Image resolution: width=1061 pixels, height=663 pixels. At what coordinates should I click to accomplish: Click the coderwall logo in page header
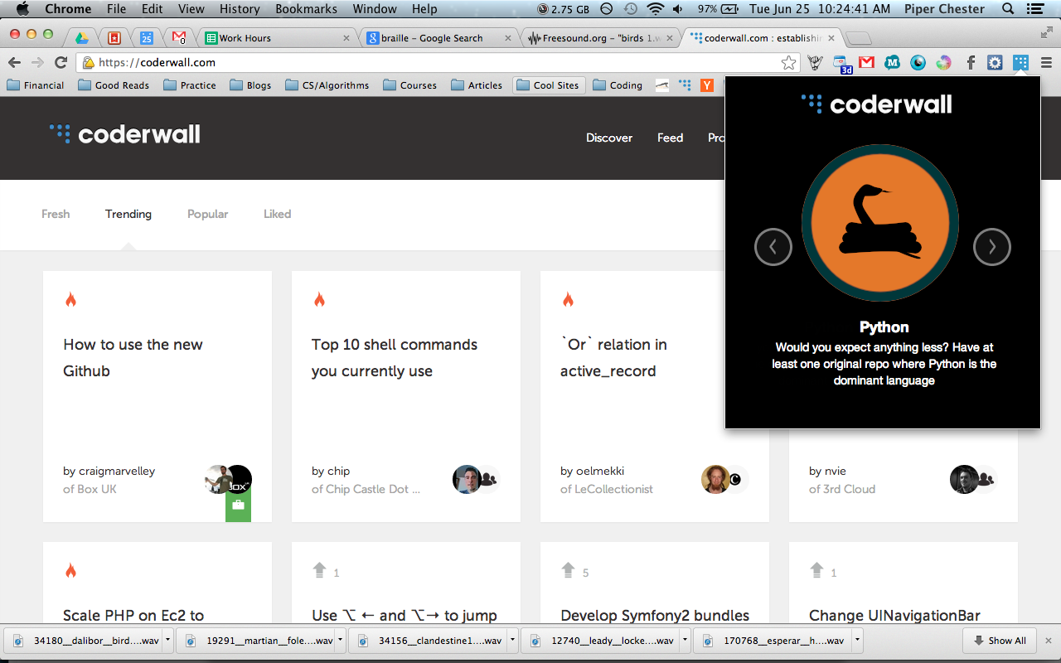125,134
